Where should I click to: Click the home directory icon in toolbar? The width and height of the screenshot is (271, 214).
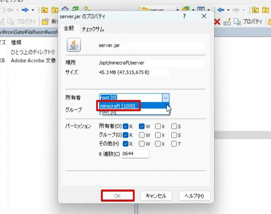tap(65, 9)
